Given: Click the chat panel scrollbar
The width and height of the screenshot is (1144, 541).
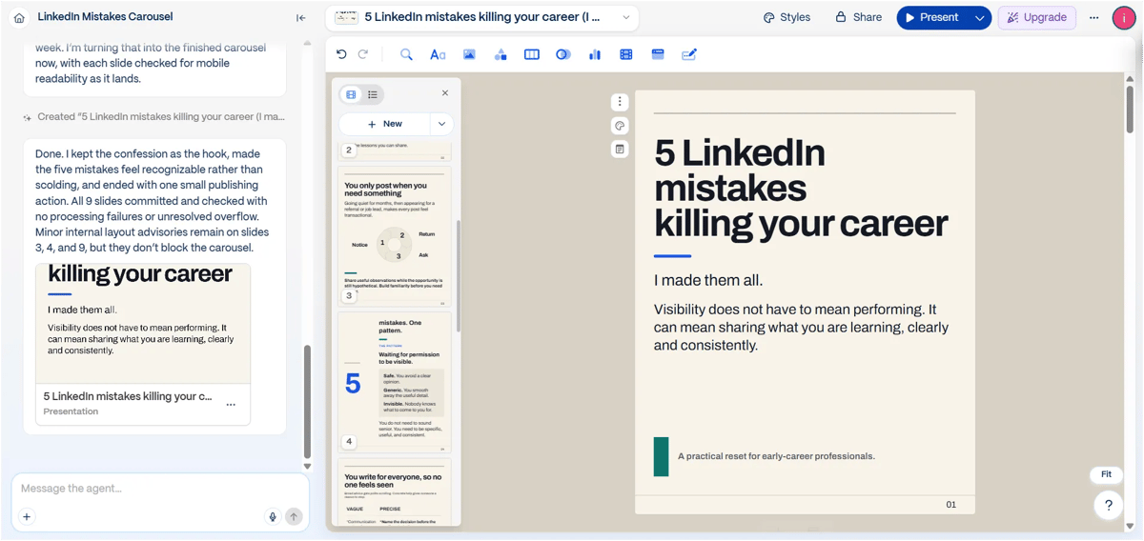Looking at the screenshot, I should pos(307,403).
